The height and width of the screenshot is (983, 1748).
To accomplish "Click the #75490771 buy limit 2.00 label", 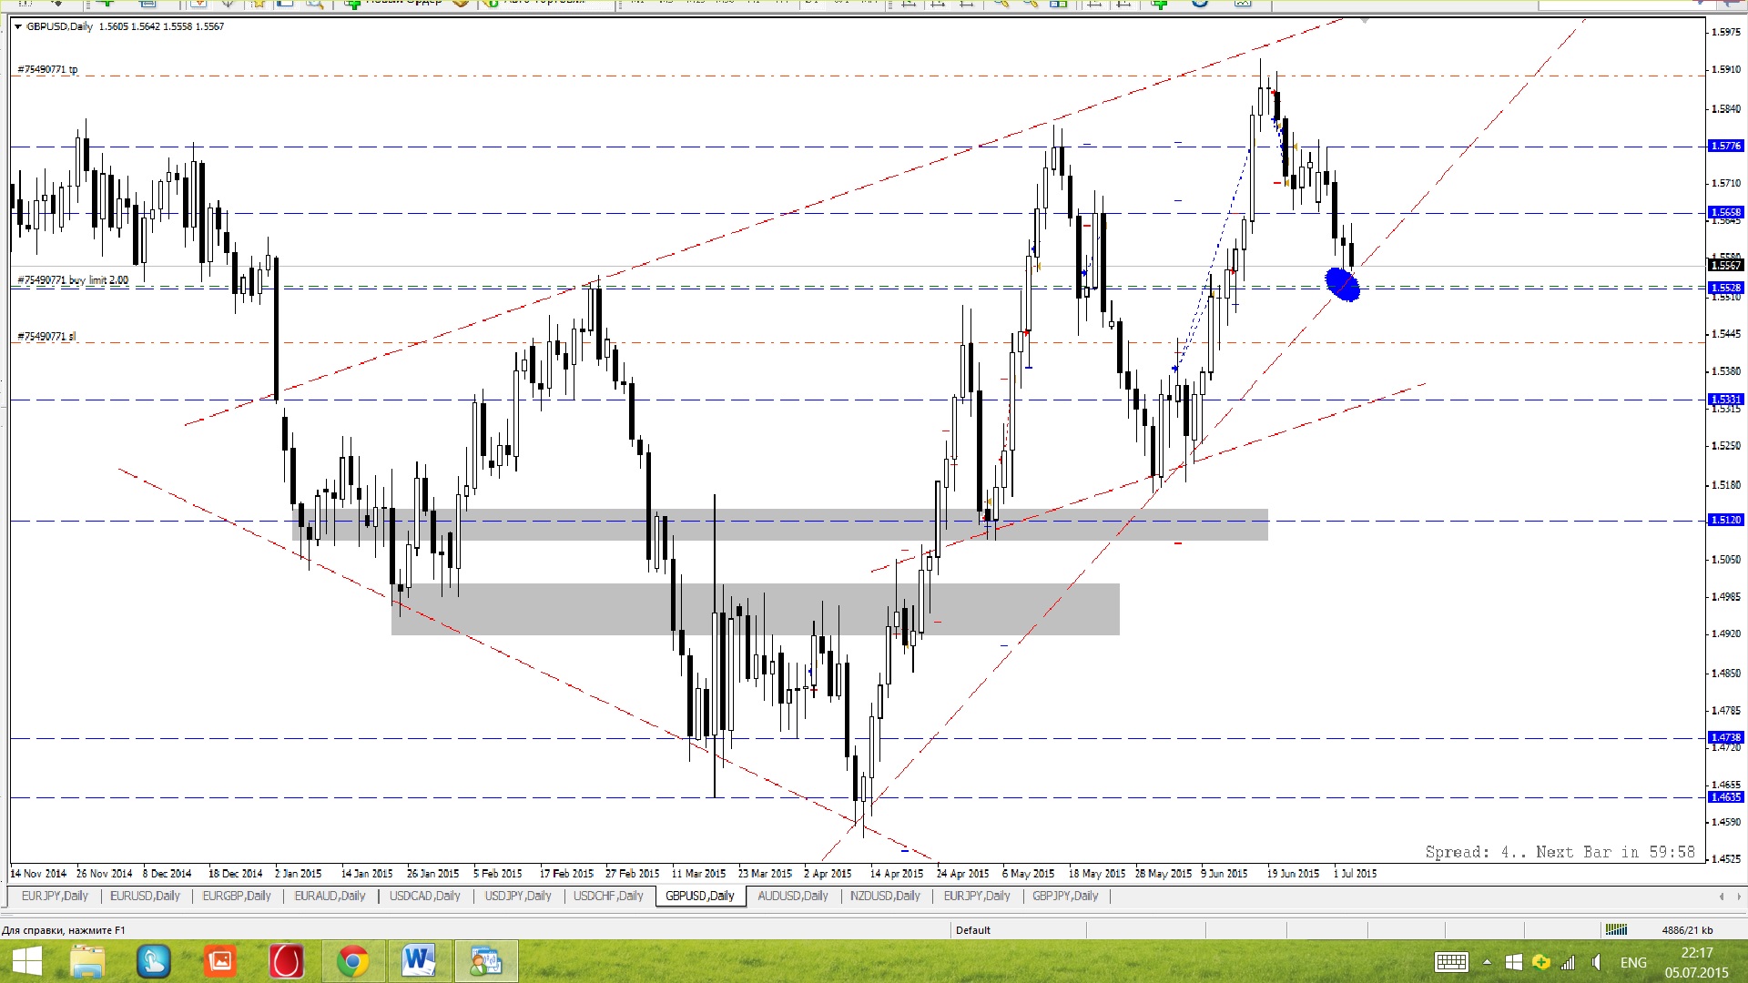I will (73, 280).
